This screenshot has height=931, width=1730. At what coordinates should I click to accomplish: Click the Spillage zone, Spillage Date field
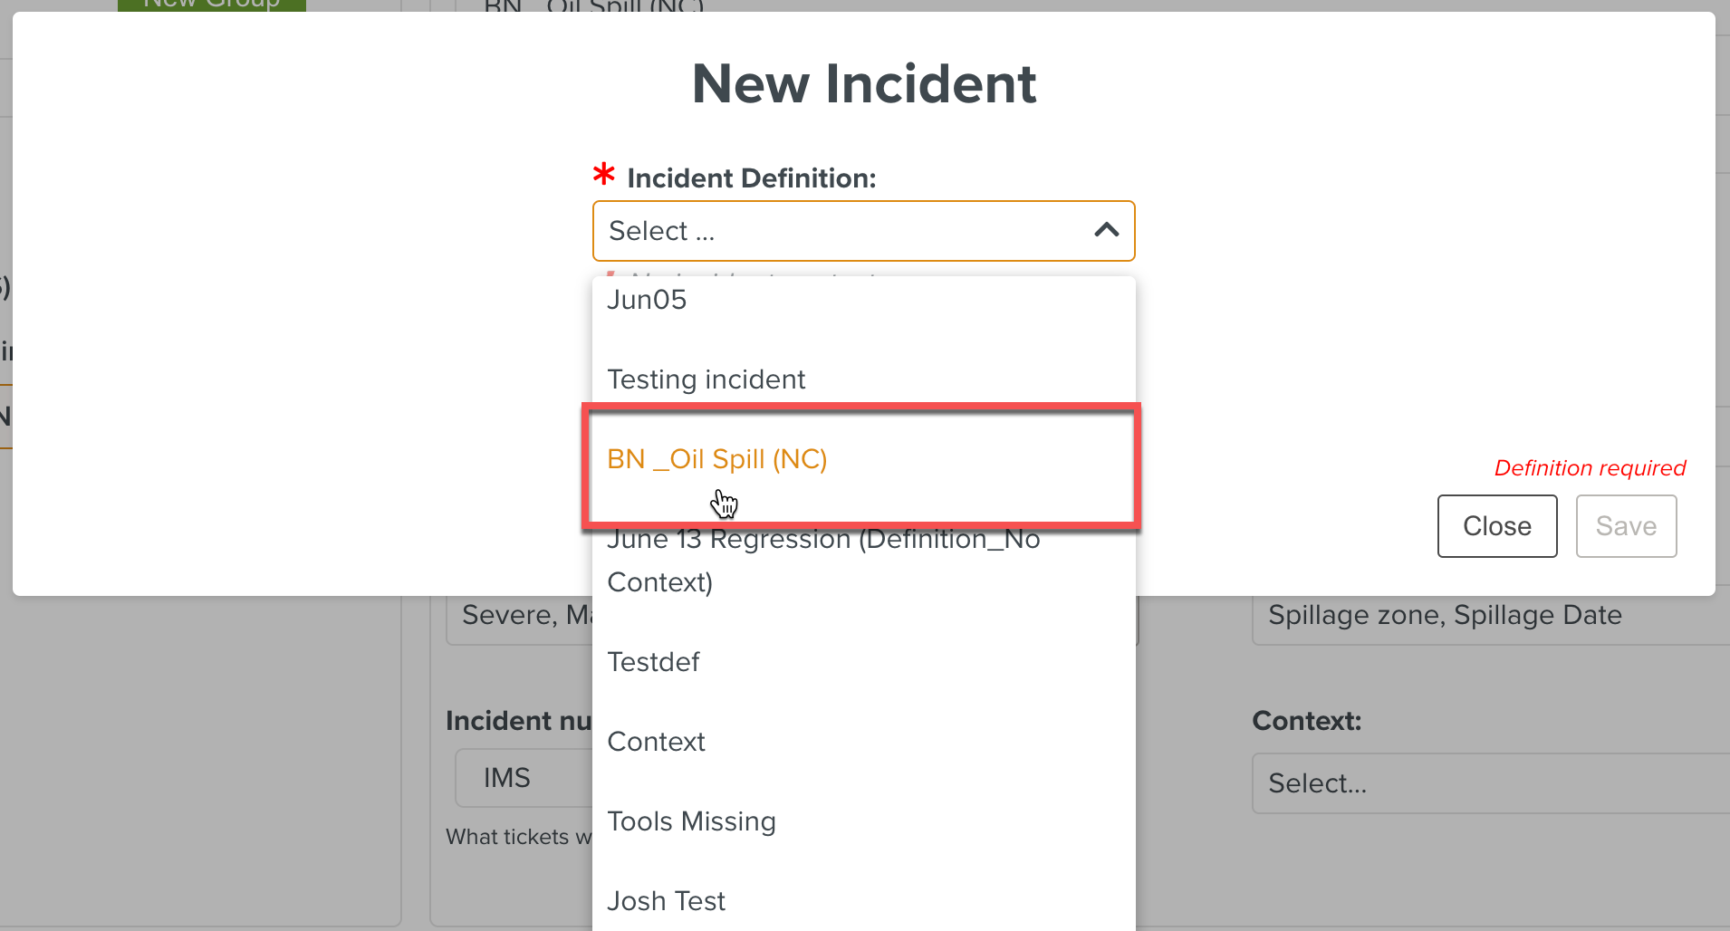(x=1490, y=616)
